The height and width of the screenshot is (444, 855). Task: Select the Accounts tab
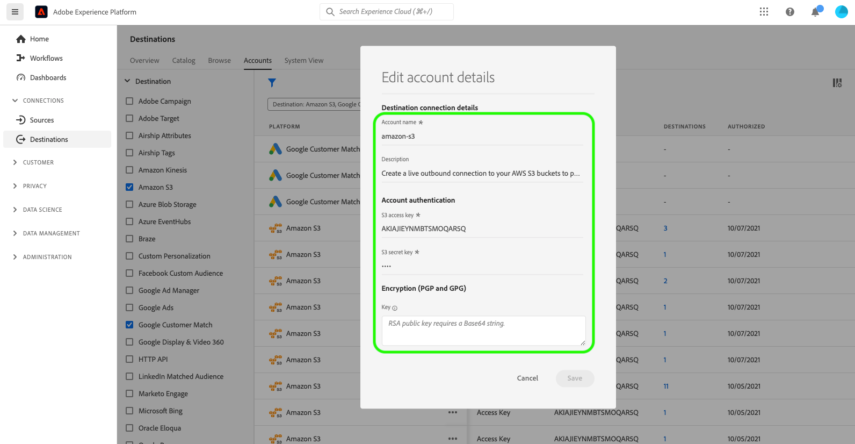click(x=258, y=61)
